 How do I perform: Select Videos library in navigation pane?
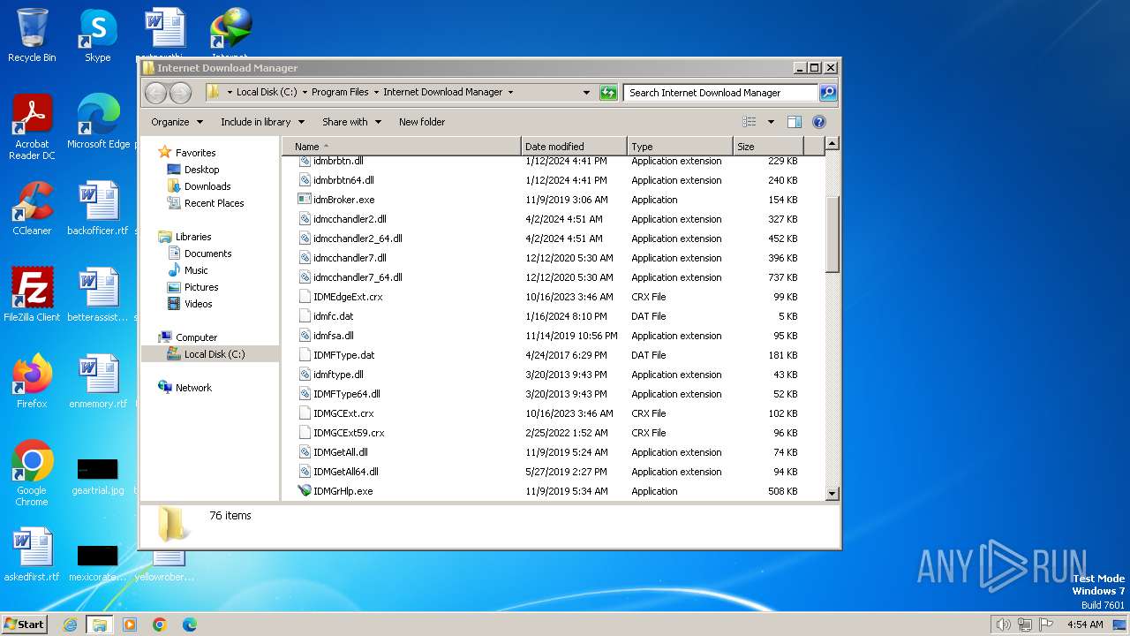click(x=198, y=304)
